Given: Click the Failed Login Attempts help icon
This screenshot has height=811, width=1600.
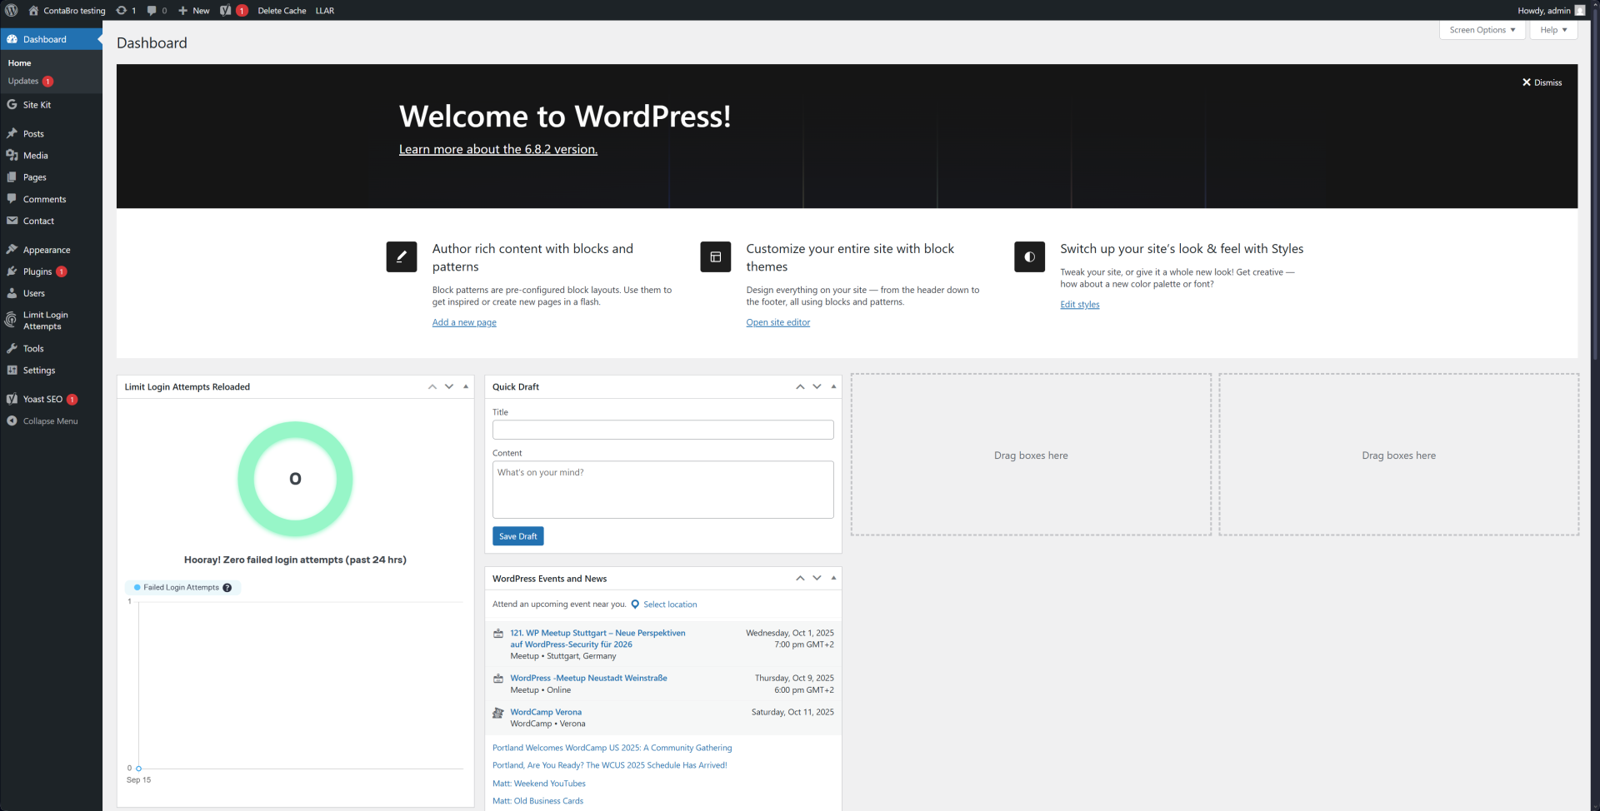Looking at the screenshot, I should pyautogui.click(x=227, y=588).
